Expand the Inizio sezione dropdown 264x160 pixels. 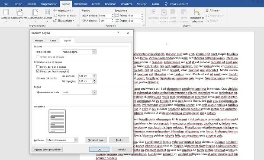pos(94,52)
